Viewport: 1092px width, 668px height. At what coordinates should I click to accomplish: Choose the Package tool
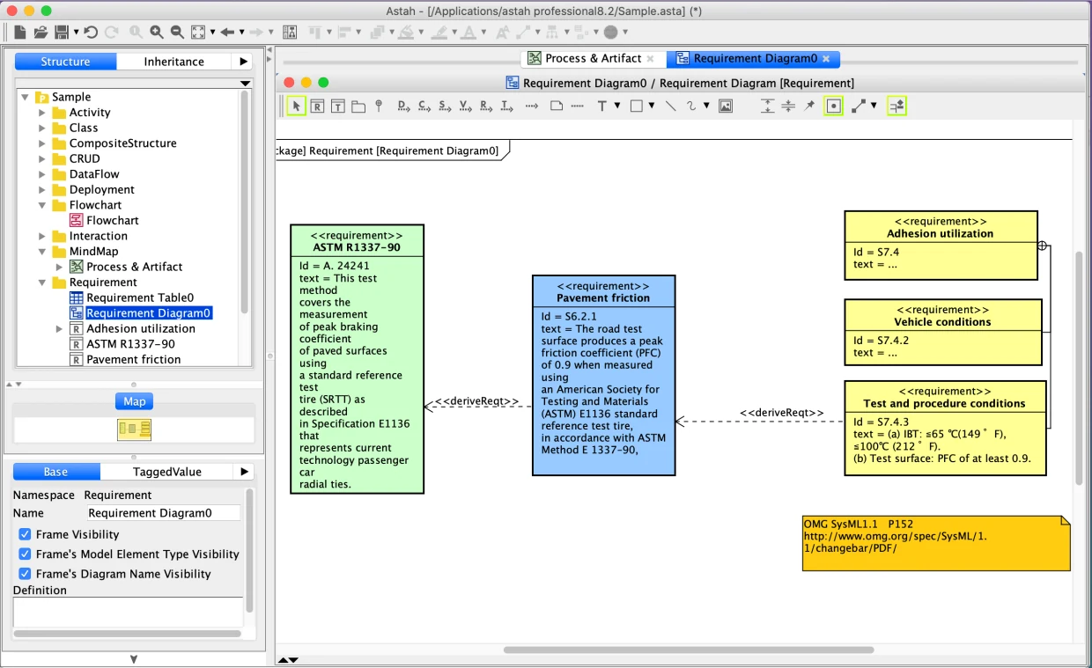(358, 106)
